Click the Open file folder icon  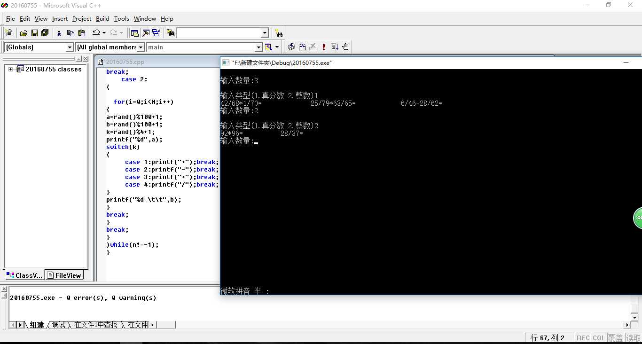23,33
